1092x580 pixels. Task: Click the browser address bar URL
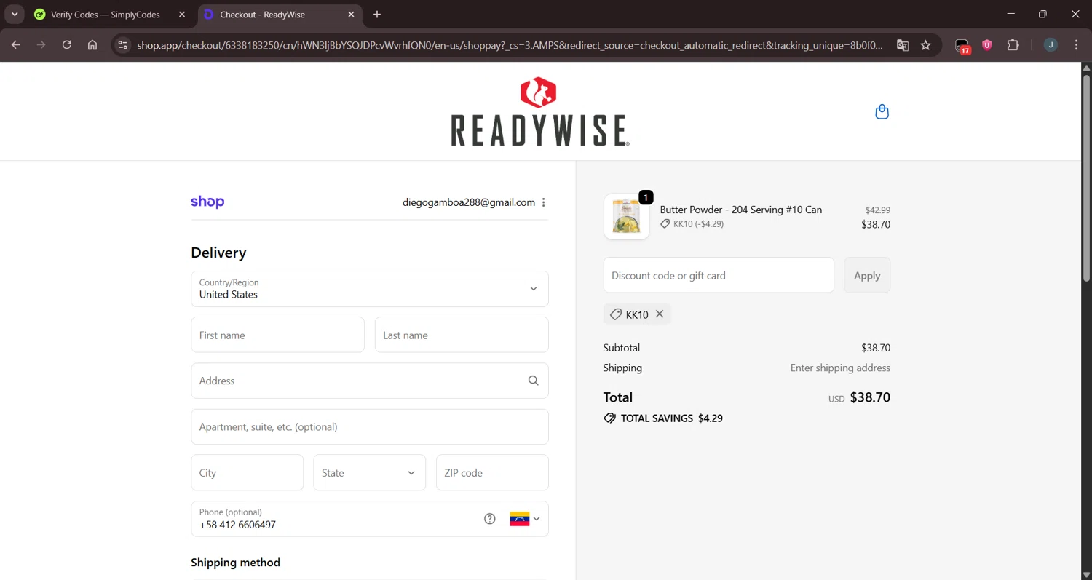click(x=510, y=45)
